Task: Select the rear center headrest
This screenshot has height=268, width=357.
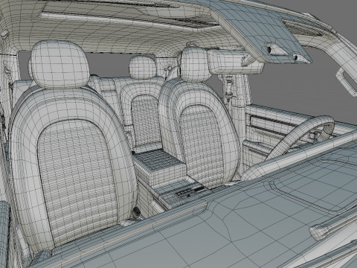Action: [x=143, y=67]
